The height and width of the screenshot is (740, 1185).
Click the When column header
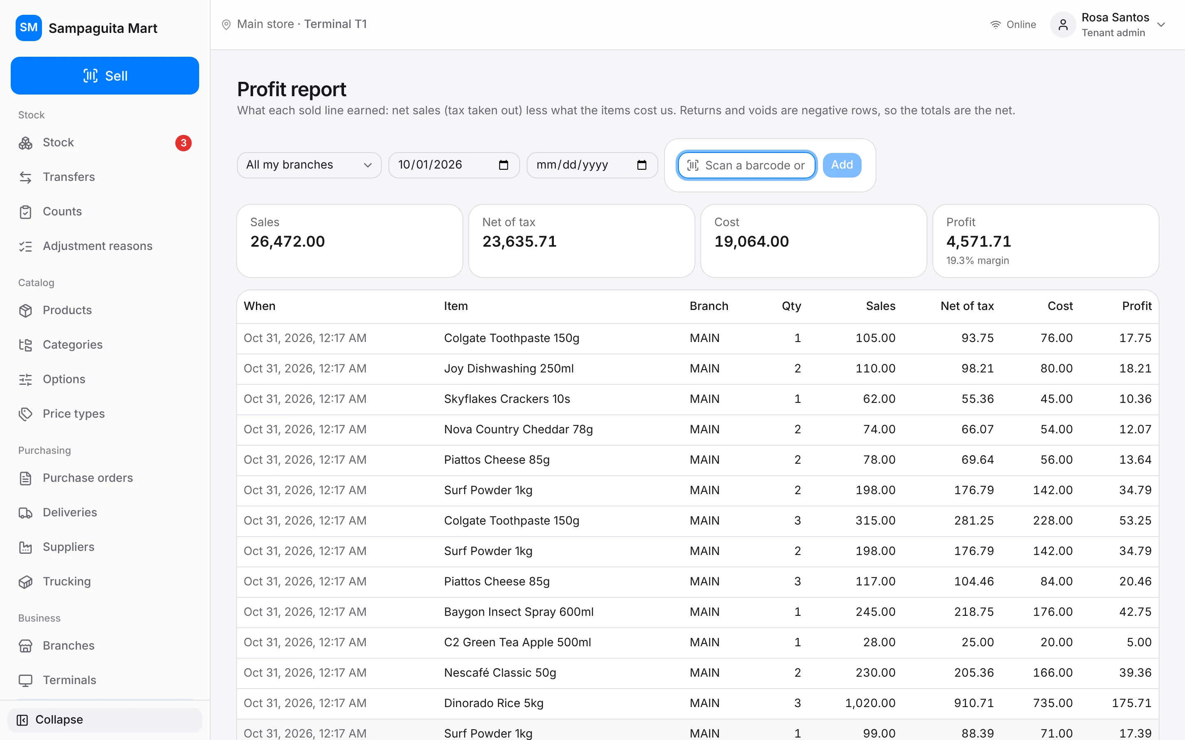pos(260,306)
